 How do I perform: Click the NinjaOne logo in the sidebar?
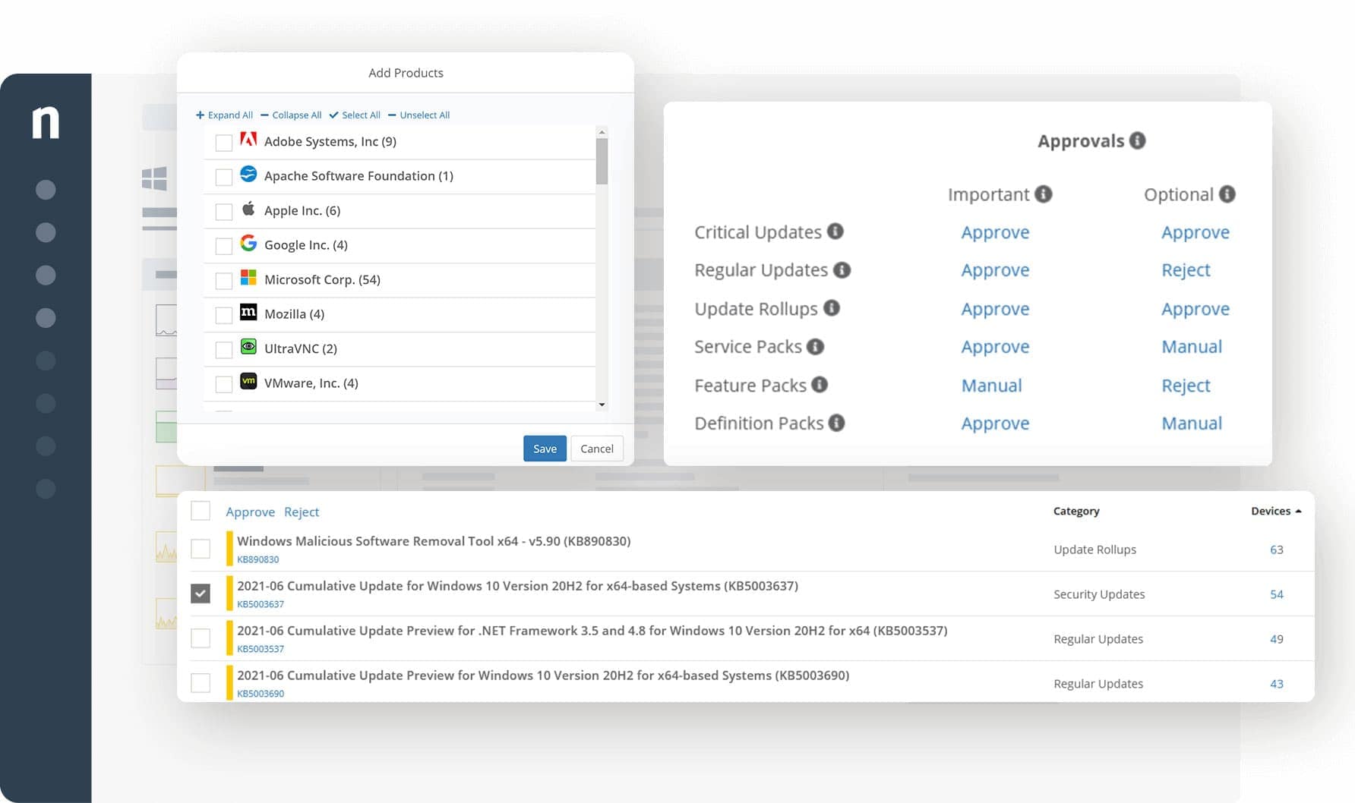pos(46,123)
